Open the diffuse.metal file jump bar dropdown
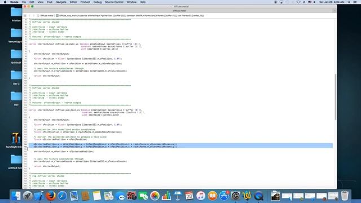The image size is (361, 203). 45,16
